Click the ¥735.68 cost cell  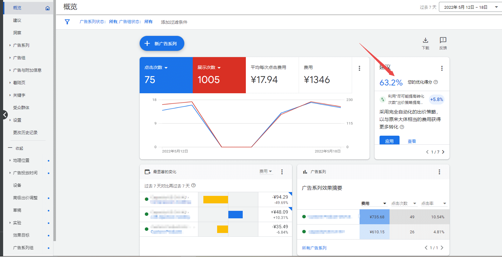(375, 217)
